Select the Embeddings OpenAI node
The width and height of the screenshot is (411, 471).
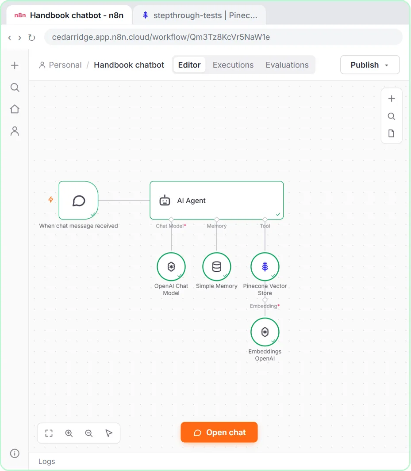[265, 332]
